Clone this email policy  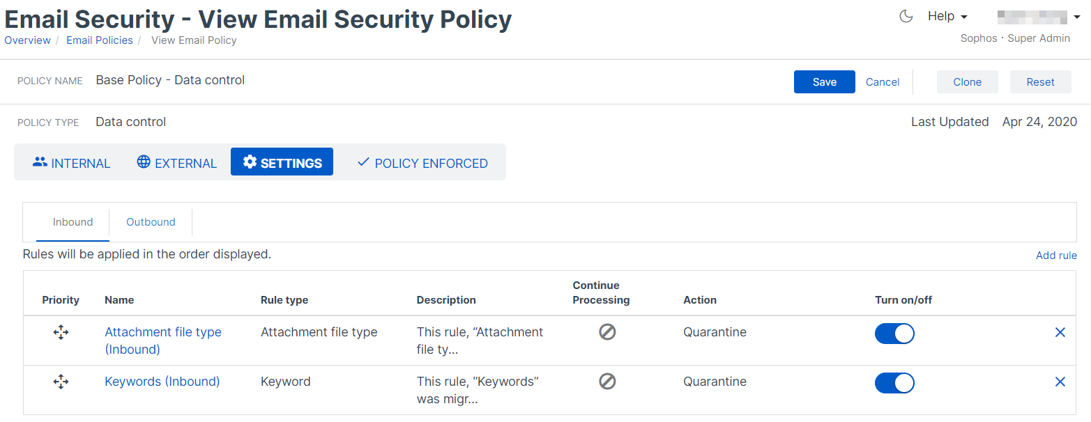[x=967, y=81]
